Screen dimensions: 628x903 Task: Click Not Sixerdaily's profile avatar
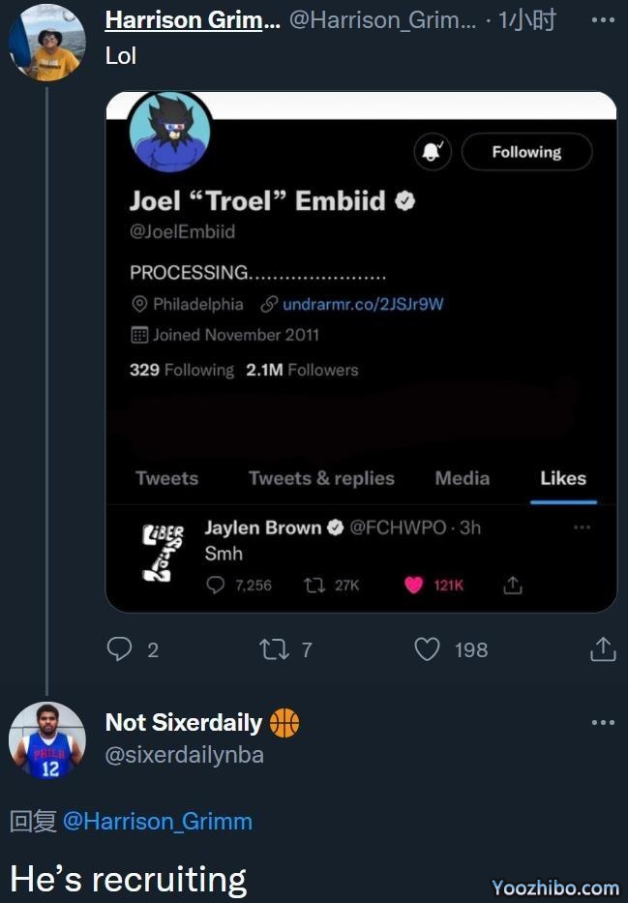pos(46,740)
